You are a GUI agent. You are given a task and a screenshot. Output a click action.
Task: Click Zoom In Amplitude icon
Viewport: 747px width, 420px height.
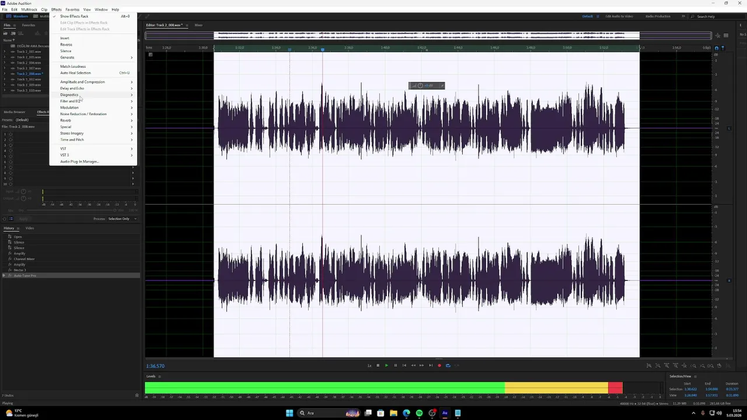648,366
